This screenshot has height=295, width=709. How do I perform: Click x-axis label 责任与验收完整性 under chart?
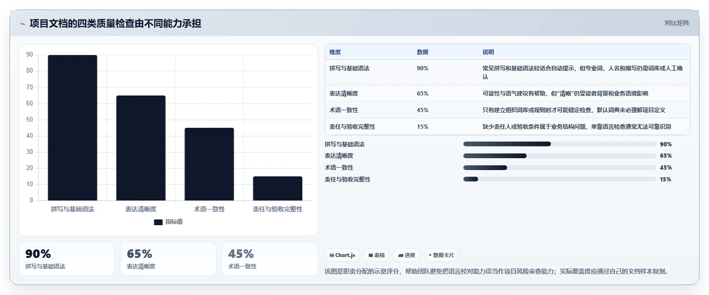(x=278, y=209)
